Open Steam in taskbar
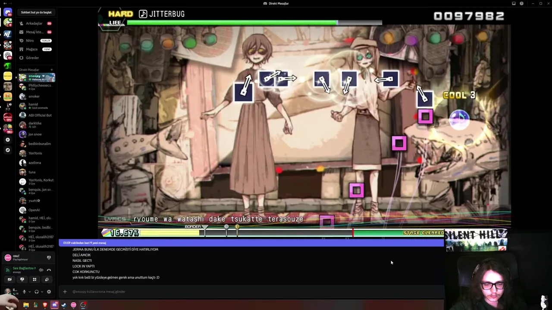Viewport: 552px width, 310px height. click(64, 305)
